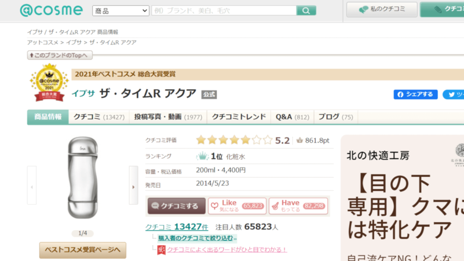Screen dimensions: 464x261
Task: Click the @cosme logo
Action: click(51, 10)
